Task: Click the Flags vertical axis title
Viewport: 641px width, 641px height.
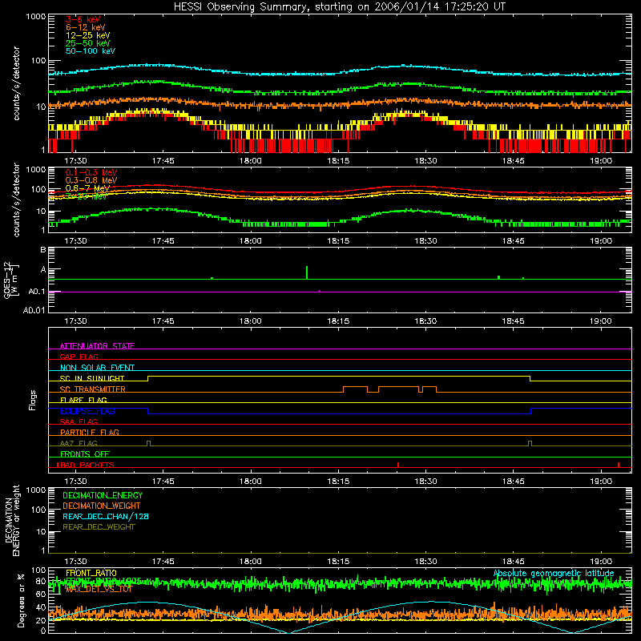Action: pyautogui.click(x=32, y=400)
